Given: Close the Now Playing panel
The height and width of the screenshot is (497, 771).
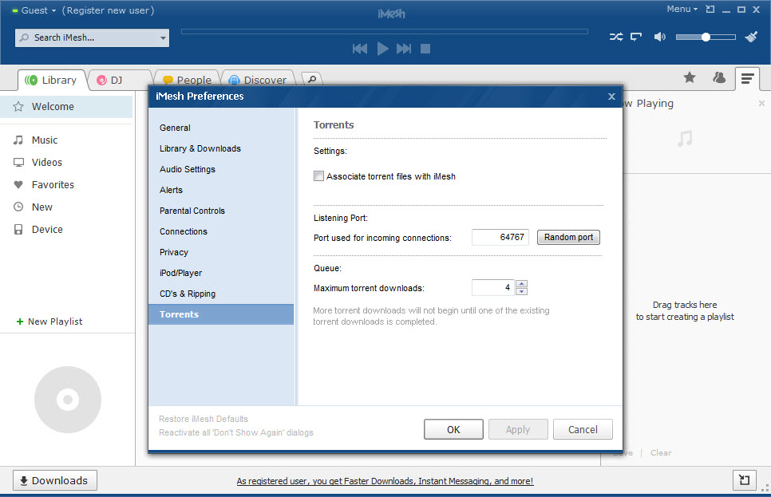Looking at the screenshot, I should click(761, 103).
